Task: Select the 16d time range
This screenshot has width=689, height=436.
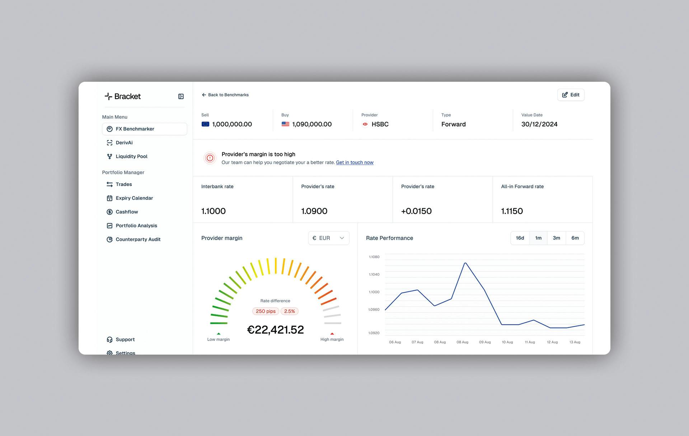Action: click(x=520, y=238)
